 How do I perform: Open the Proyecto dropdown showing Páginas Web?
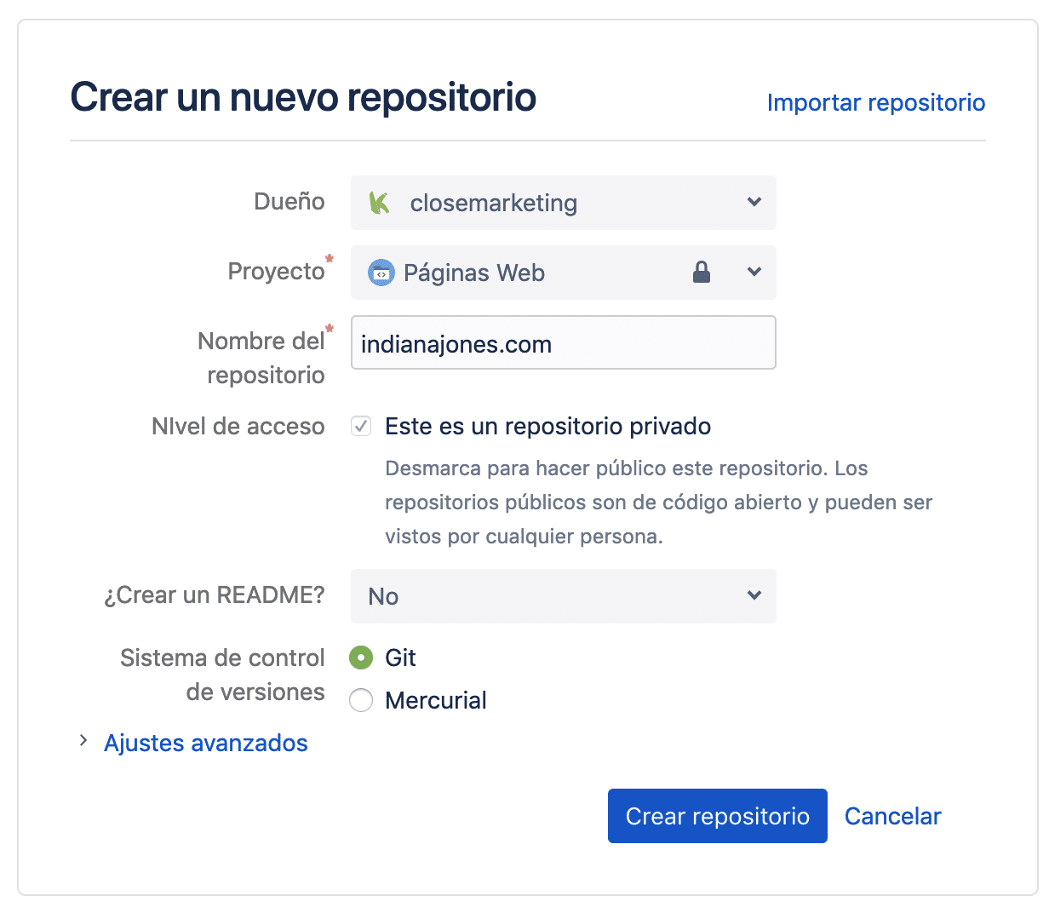(x=564, y=273)
